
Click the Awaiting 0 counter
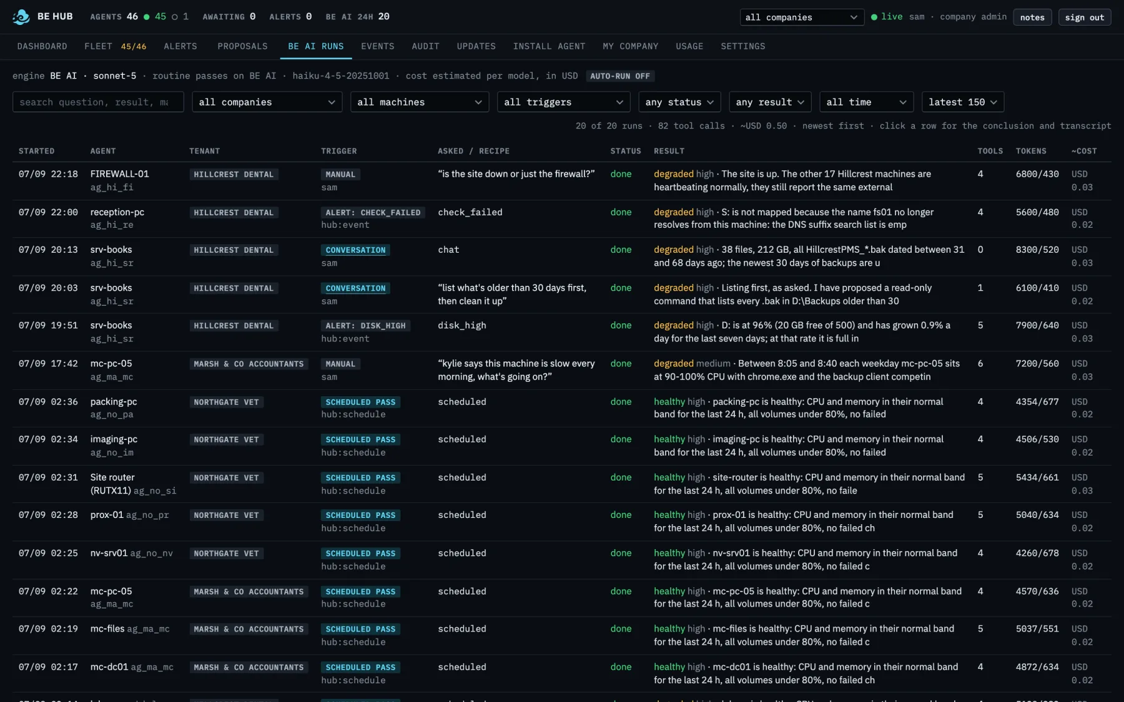229,17
